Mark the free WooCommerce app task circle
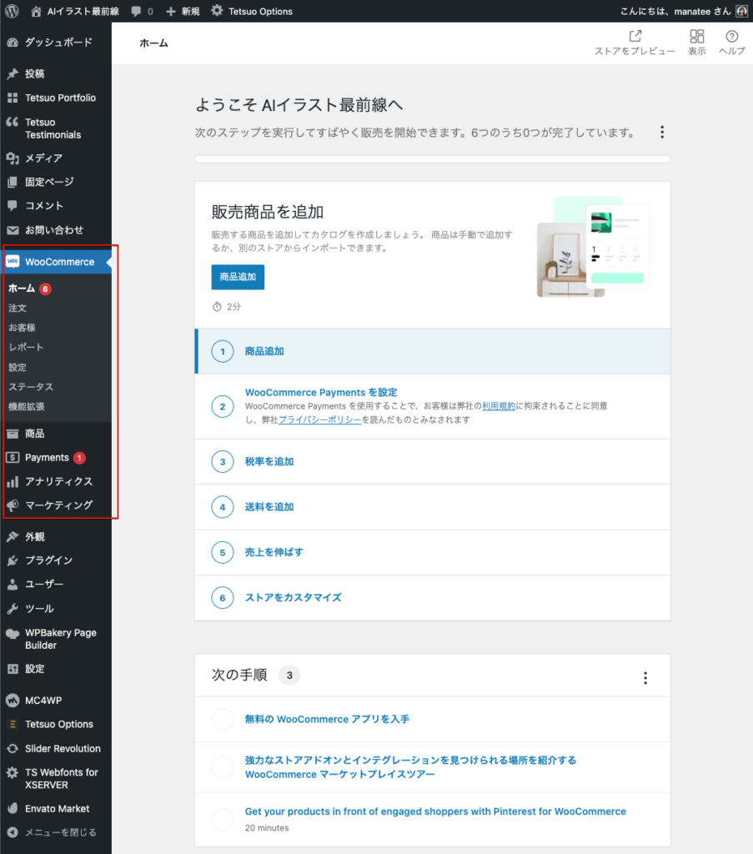Screen dimensions: 753x854 point(223,719)
